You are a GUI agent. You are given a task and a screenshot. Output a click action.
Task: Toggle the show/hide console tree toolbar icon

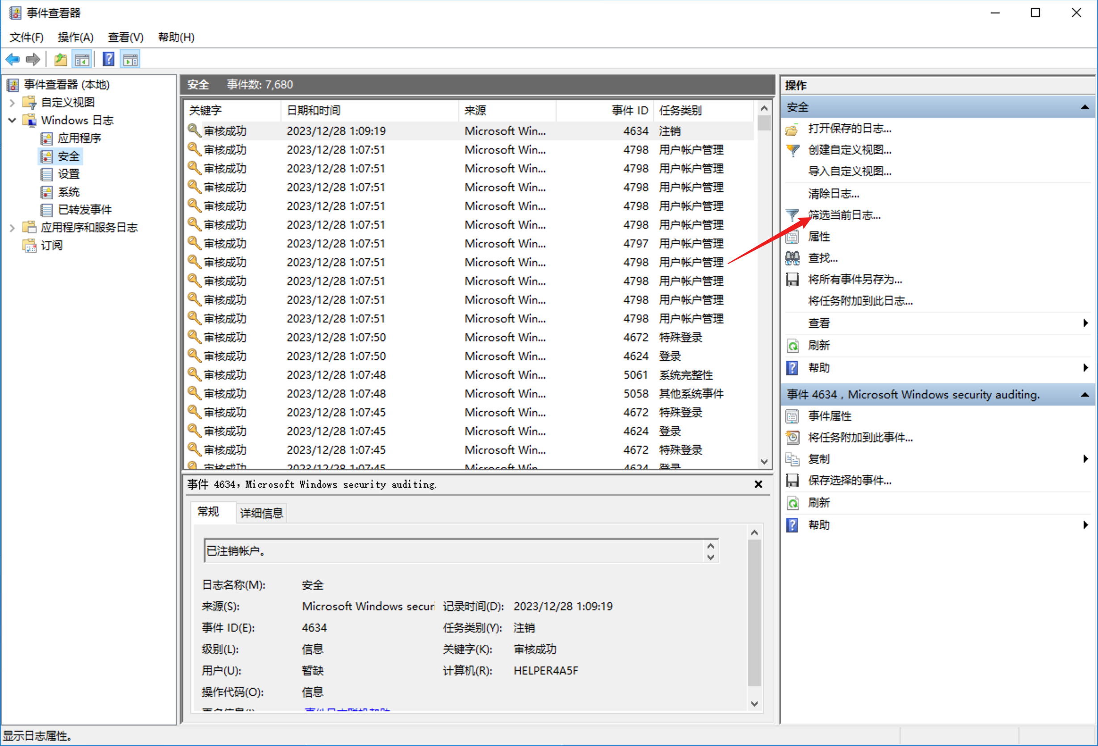click(x=82, y=59)
